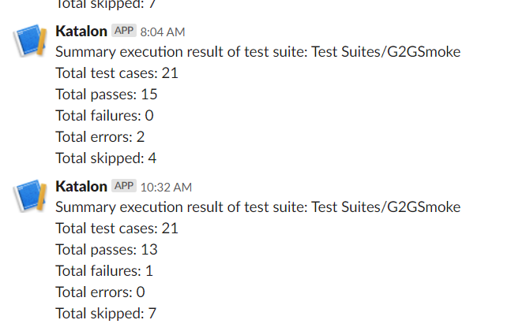Image resolution: width=511 pixels, height=331 pixels.
Task: Click "Total test cases: 21" in the 10:32 AM message
Action: click(117, 229)
